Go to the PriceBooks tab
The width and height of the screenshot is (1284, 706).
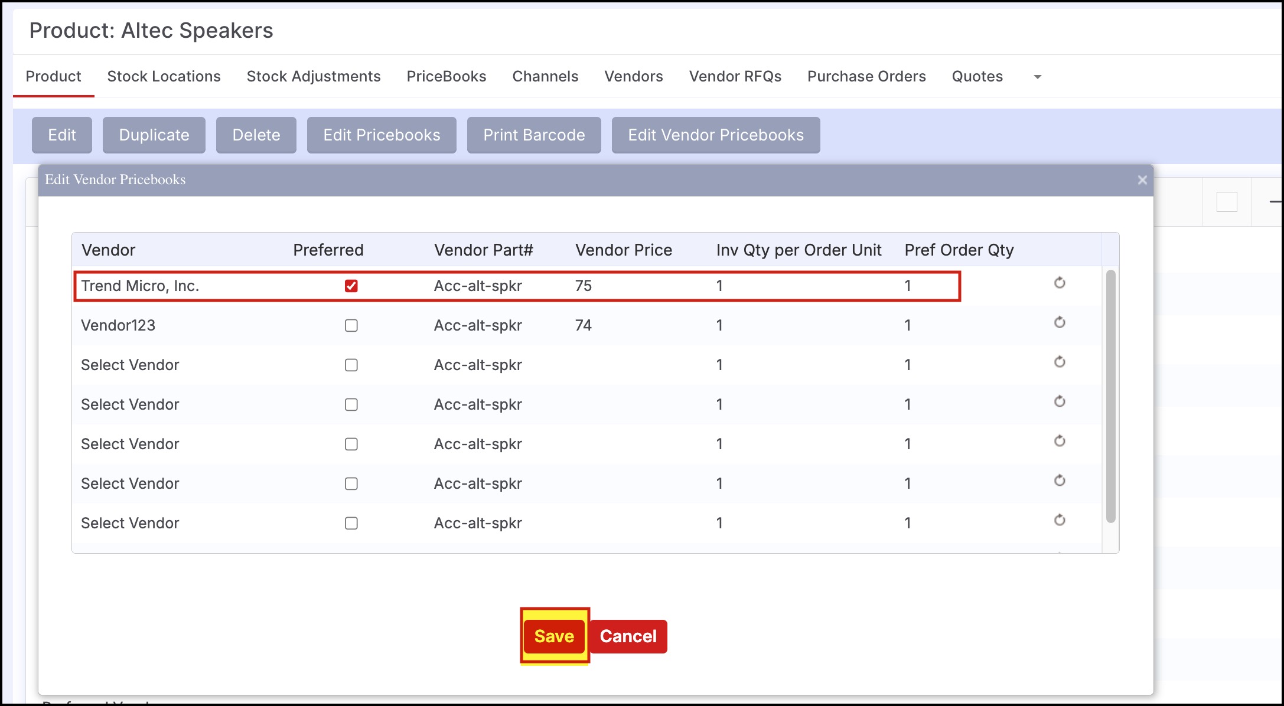(447, 76)
